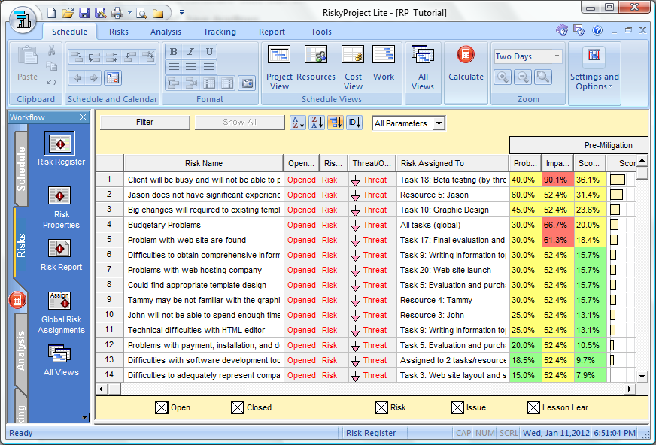Expand Workflow panel down arrow
Screen dimensions: 656x445
click(x=84, y=417)
